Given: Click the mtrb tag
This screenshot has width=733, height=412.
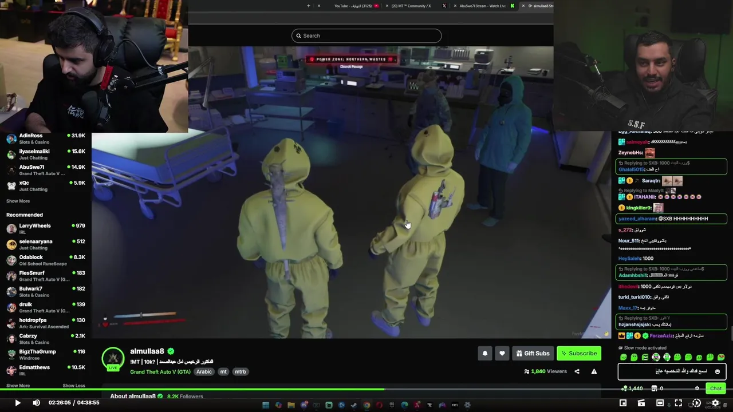Looking at the screenshot, I should (x=241, y=372).
